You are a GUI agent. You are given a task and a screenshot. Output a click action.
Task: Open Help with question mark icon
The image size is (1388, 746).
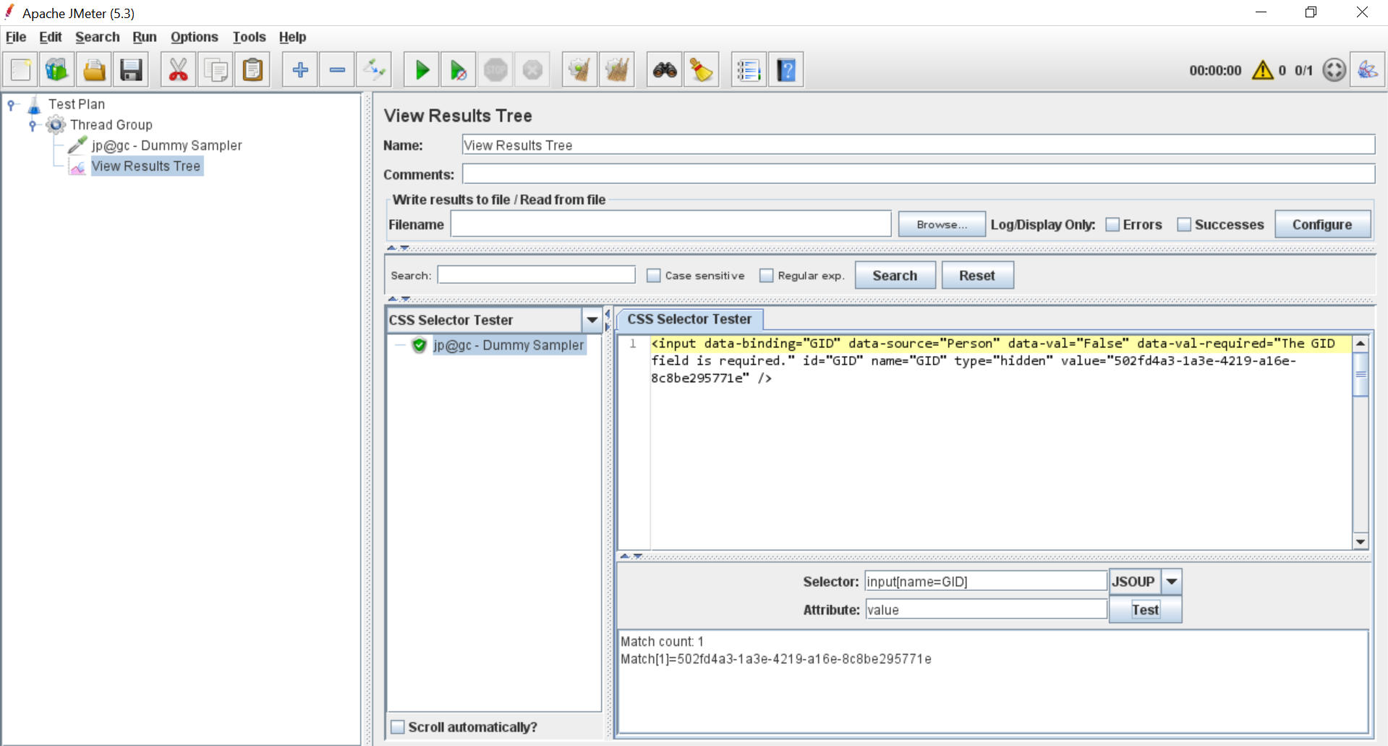point(786,70)
